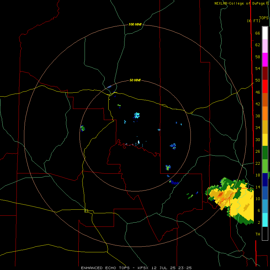Pick the dark green legend swatch
Screen dimensions: 270x270
click(265, 153)
